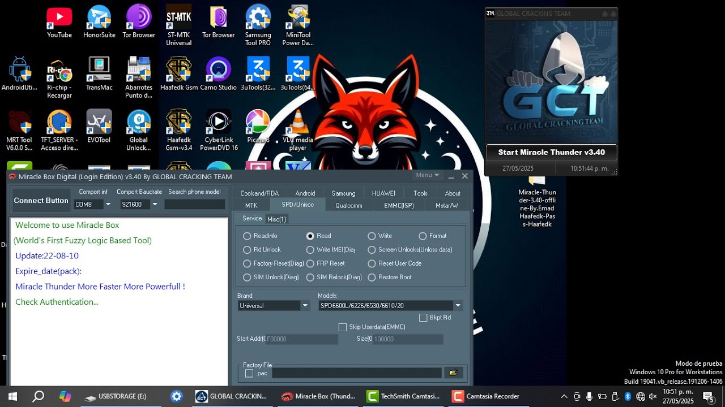Open Ri-chip Recargar shortcut
This screenshot has height=407, width=725.
(59, 78)
